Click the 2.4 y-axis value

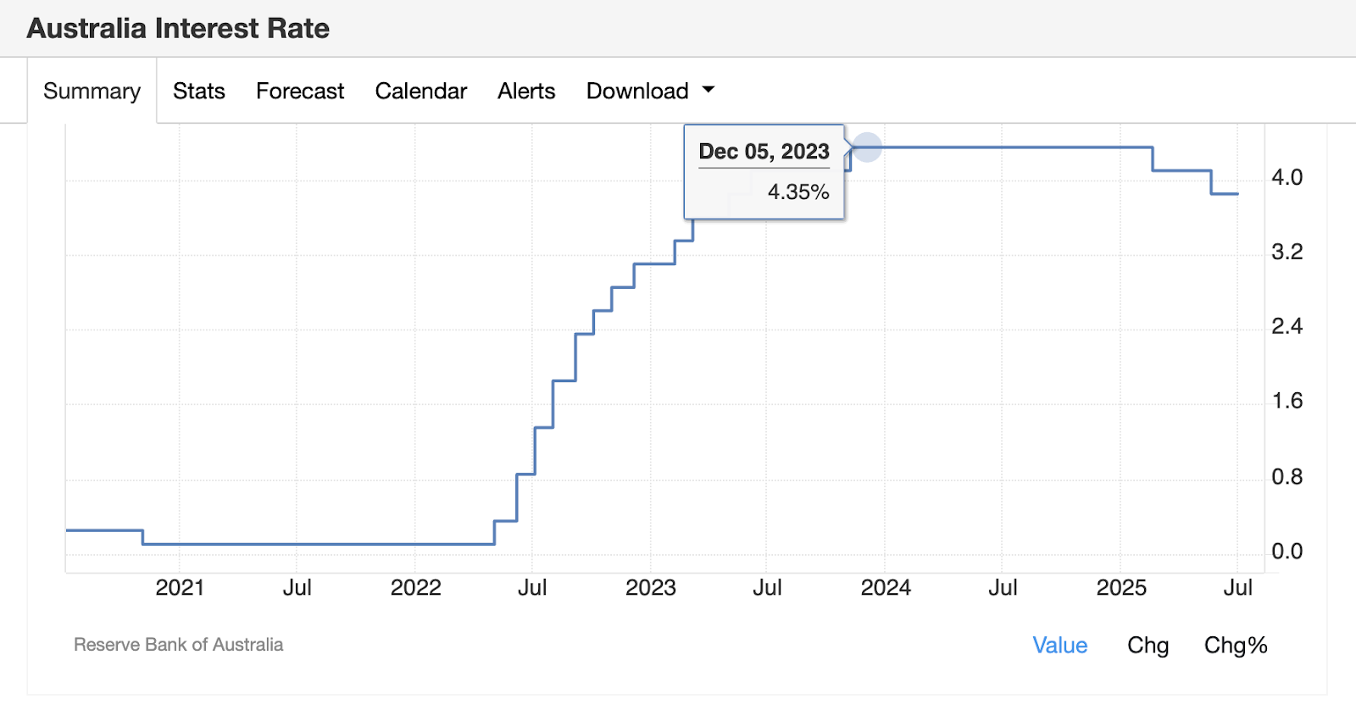(x=1287, y=327)
